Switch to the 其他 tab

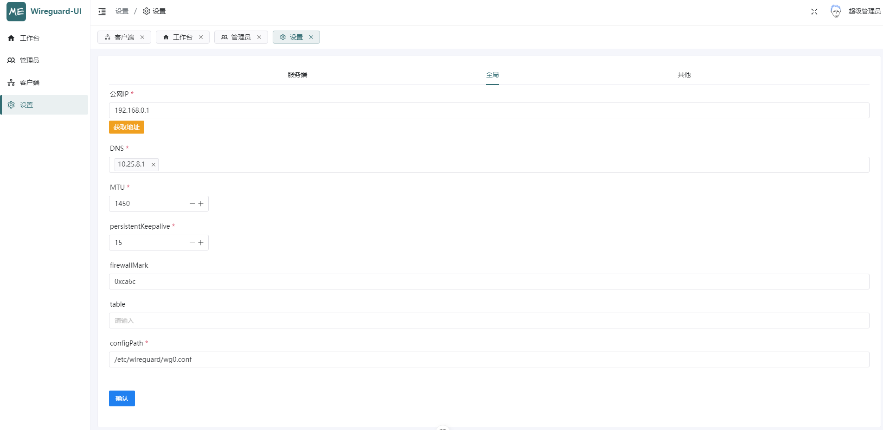pyautogui.click(x=684, y=75)
